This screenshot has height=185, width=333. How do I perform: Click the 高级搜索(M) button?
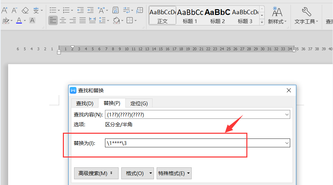[96, 173]
